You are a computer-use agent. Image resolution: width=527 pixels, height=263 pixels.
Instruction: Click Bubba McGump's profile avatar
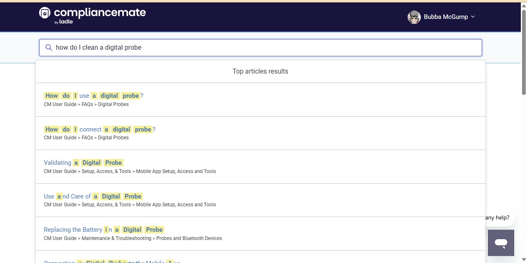[414, 17]
